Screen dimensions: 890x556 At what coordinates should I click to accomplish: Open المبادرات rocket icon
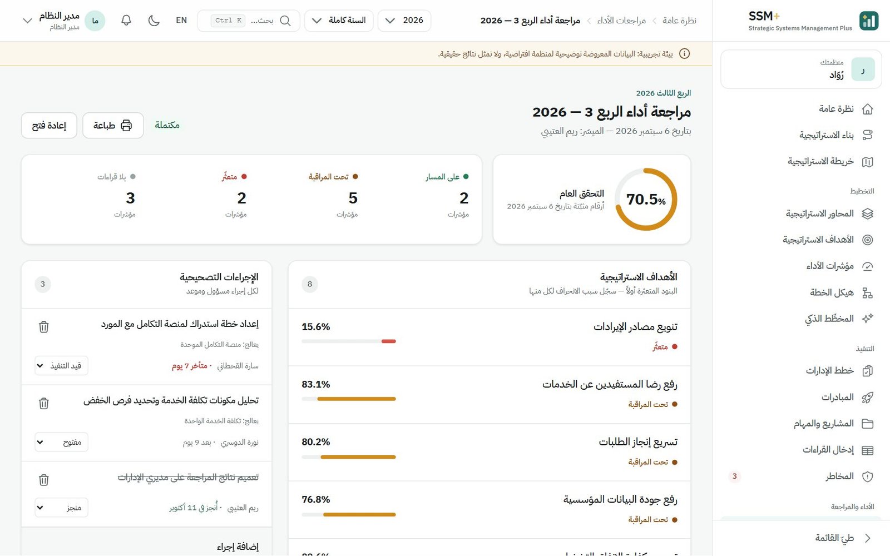[867, 398]
